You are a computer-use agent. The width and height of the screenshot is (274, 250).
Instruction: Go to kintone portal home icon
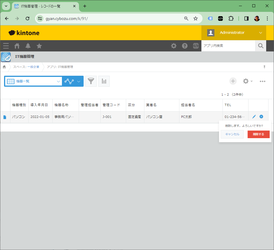point(17,46)
